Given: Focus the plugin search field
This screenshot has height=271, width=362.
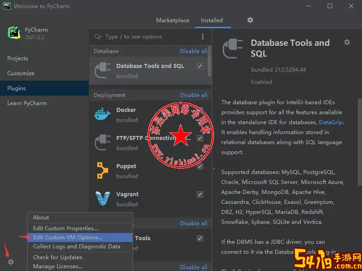Looking at the screenshot, I should coord(151,37).
